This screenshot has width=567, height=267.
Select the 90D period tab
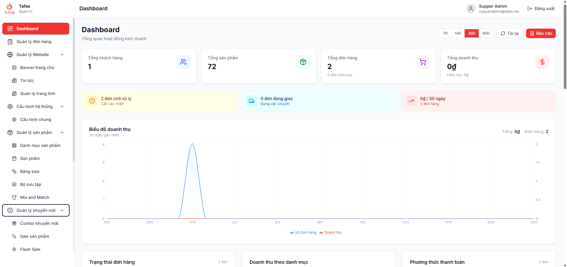[x=486, y=33]
